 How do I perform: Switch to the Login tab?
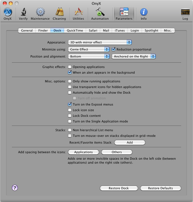coord(135,30)
